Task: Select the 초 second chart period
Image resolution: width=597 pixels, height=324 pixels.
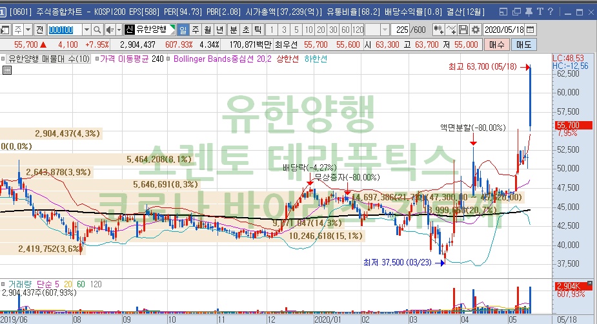Action: click(246, 30)
